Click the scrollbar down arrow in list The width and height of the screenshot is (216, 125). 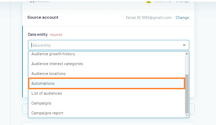pos(187,115)
